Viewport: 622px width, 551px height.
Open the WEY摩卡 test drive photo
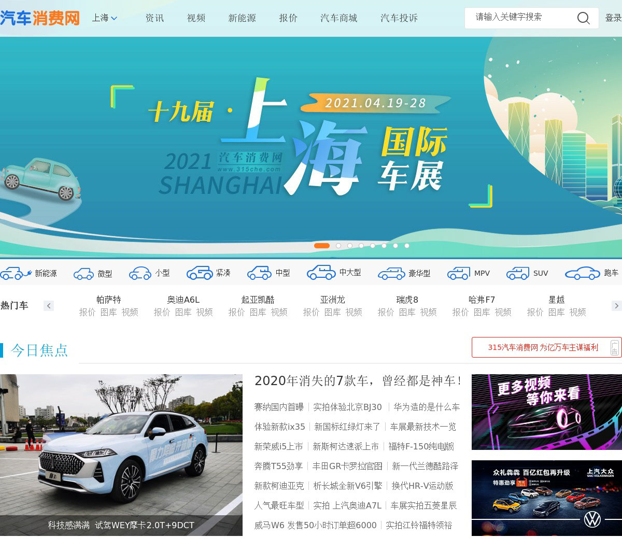(121, 455)
